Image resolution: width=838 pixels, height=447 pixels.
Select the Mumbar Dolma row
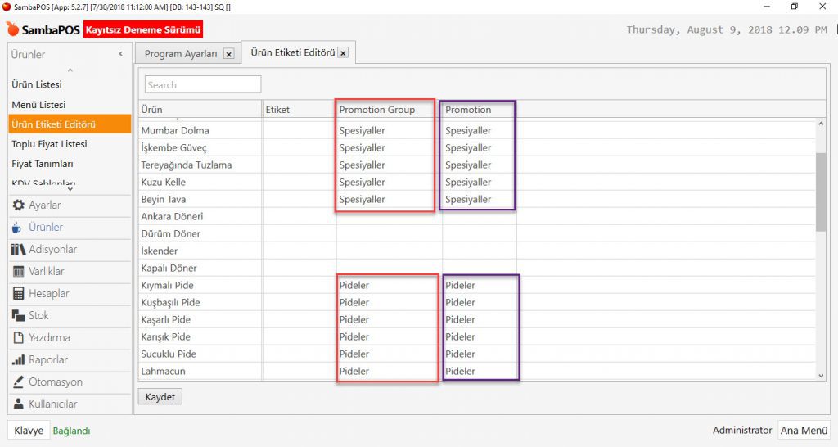(477, 130)
